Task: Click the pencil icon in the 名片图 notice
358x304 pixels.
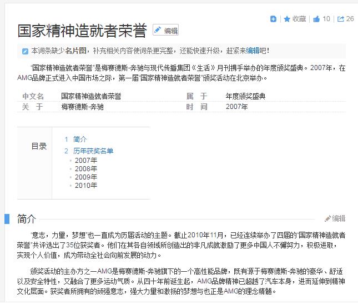Action: coord(25,51)
